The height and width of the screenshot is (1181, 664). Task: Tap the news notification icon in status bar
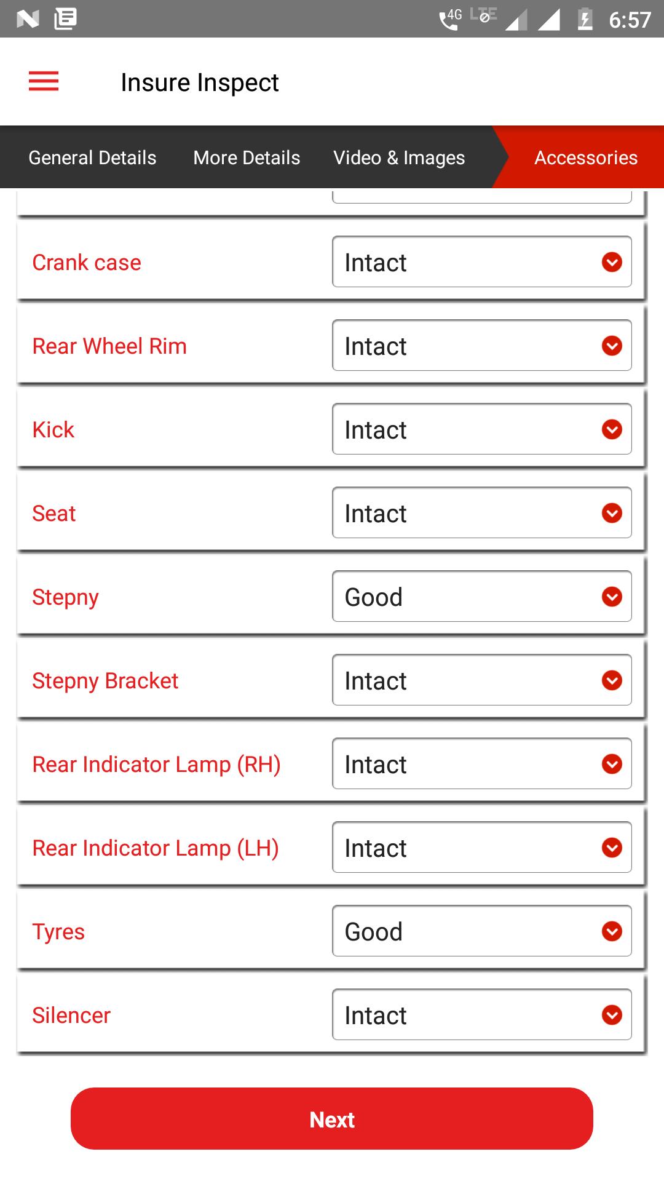(65, 19)
